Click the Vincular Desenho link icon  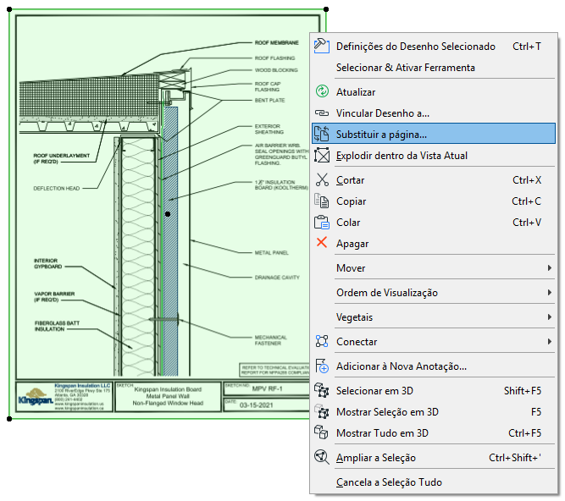click(x=322, y=113)
